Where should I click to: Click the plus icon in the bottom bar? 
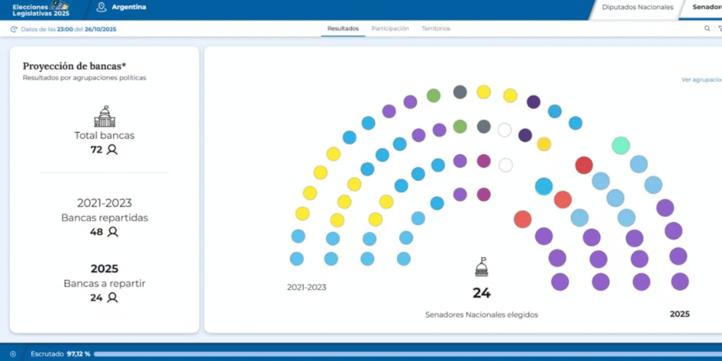click(x=13, y=353)
